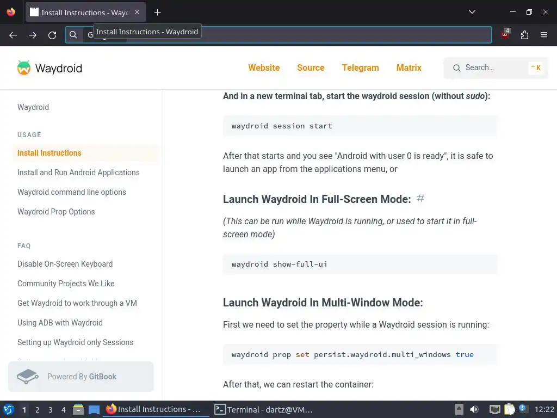Close the Install Instructions browser tab
Image resolution: width=557 pixels, height=418 pixels.
point(137,12)
